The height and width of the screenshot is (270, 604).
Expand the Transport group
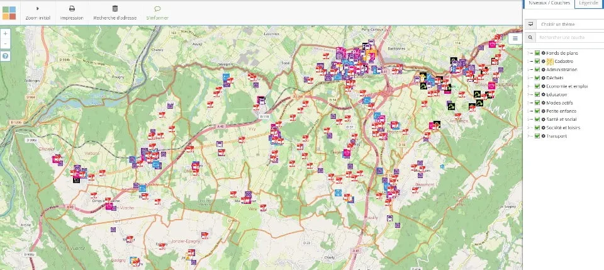tap(528, 136)
